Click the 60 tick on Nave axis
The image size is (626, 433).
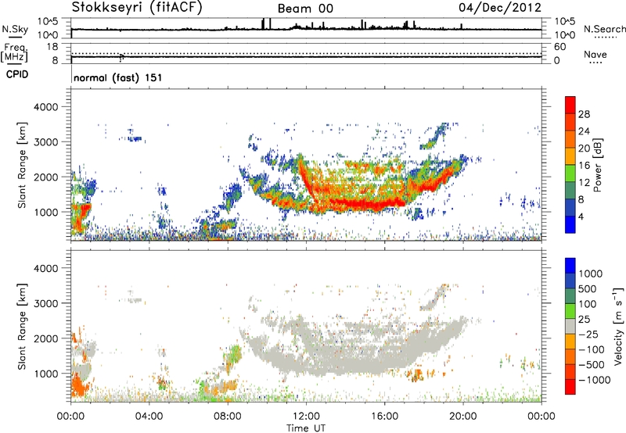tap(559, 47)
